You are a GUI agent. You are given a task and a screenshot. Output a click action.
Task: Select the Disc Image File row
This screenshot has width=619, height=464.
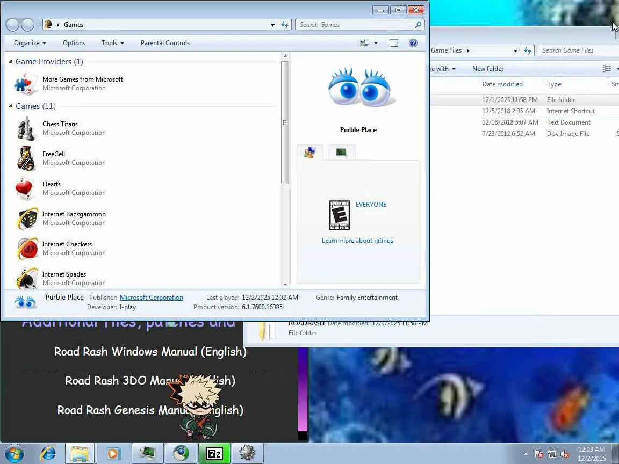coord(524,134)
